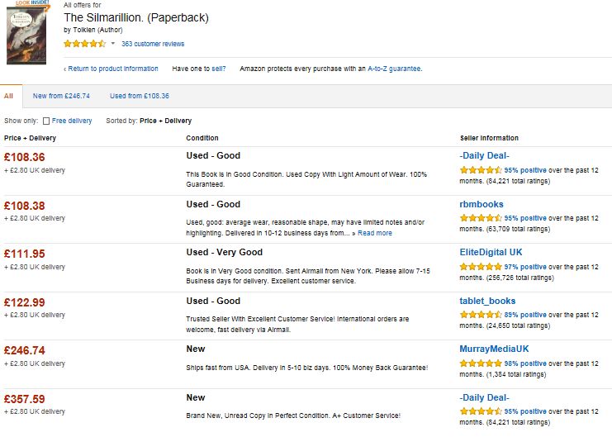
Task: Open rbmbooks seller page
Action: [x=482, y=204]
